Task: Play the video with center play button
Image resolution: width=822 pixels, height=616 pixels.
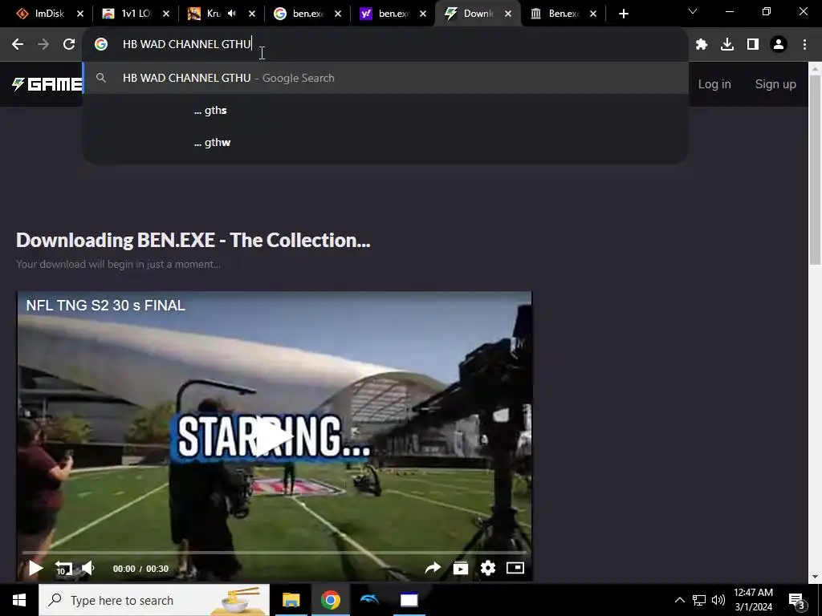Action: 275,436
